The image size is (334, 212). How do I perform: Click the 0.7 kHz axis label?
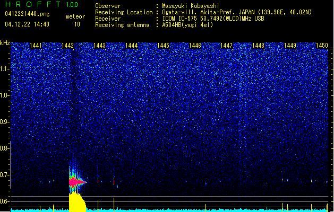pos(4,175)
